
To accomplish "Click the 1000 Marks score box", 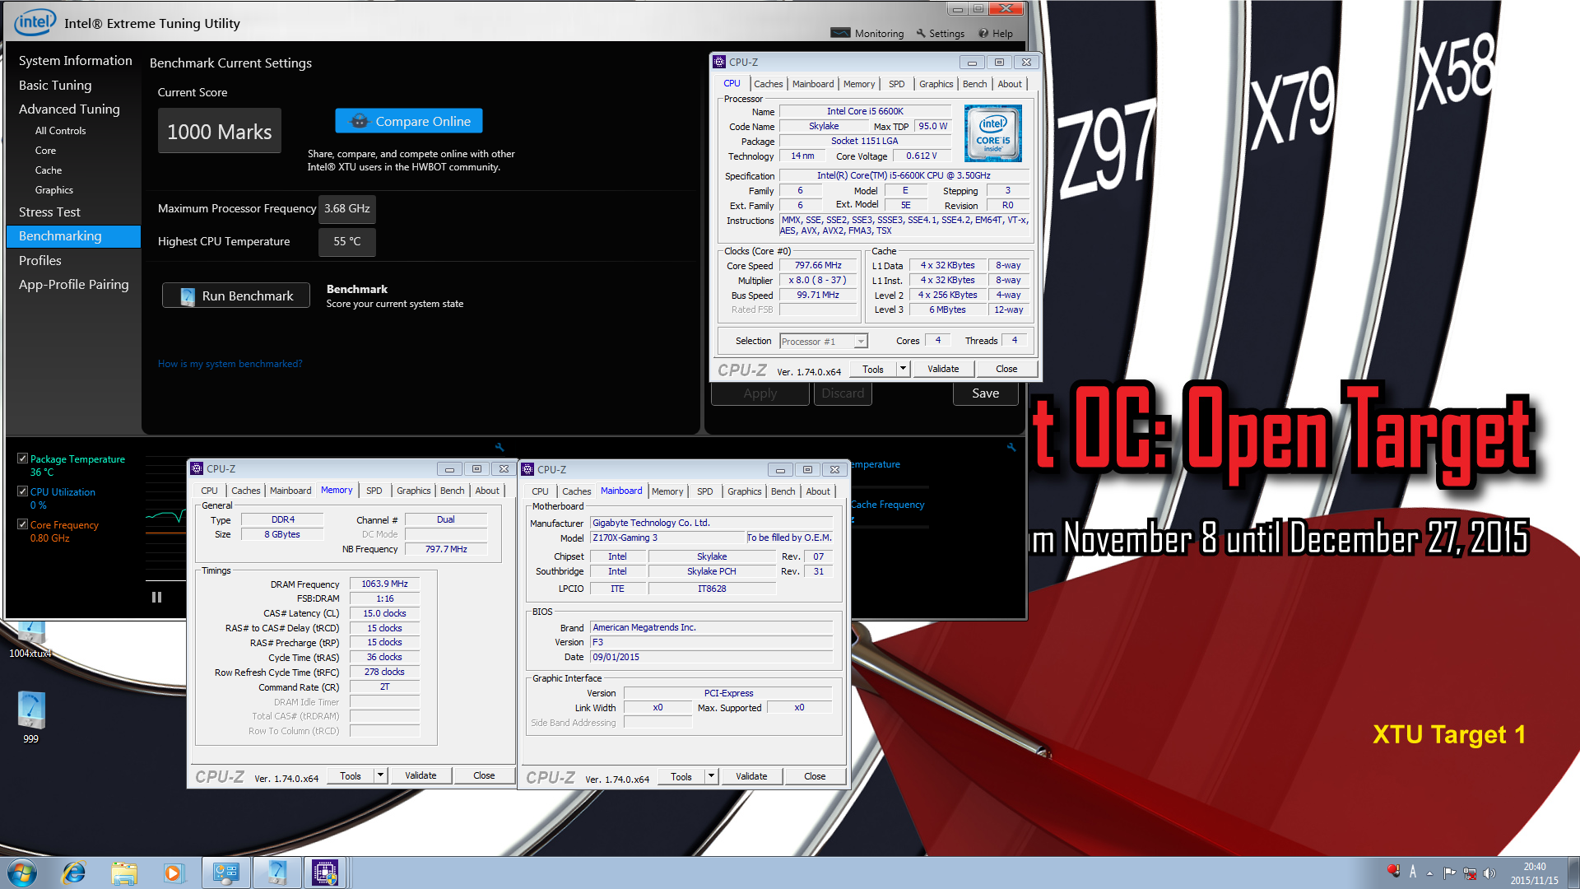I will [219, 131].
